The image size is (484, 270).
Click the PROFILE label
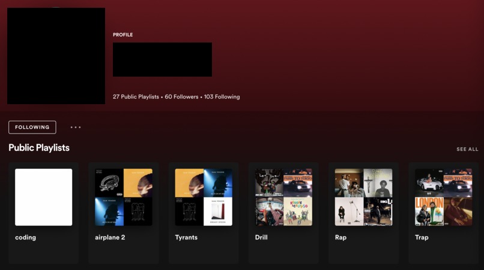(x=123, y=35)
